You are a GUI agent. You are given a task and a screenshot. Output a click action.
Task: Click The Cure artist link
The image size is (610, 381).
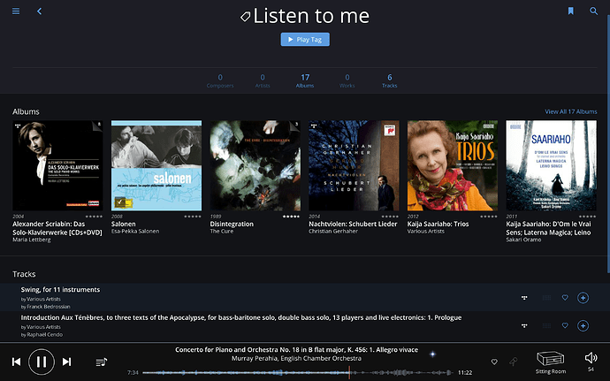click(222, 232)
